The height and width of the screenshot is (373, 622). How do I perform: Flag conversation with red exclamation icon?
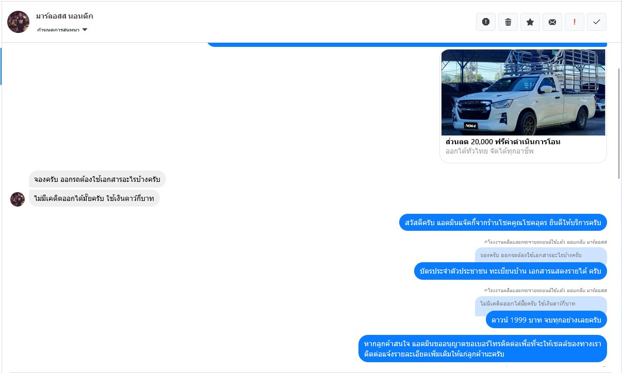pyautogui.click(x=575, y=22)
